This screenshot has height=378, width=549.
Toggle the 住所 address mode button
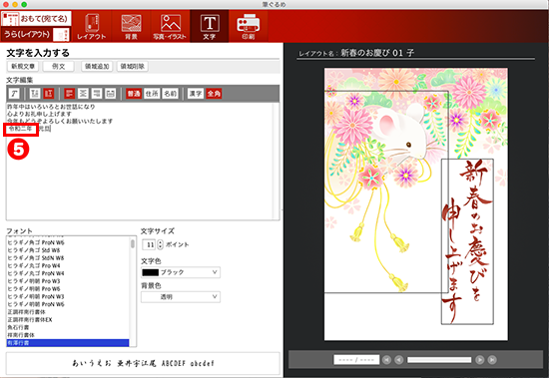[x=152, y=94]
